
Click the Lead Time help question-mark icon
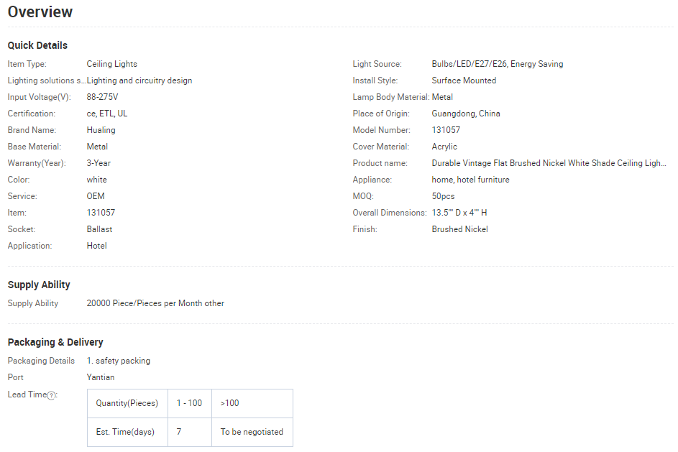52,395
